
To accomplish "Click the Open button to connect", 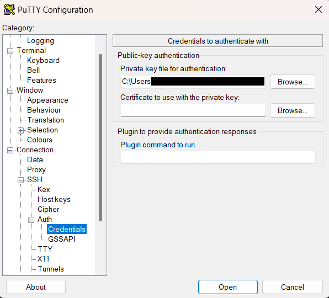I will tap(227, 287).
